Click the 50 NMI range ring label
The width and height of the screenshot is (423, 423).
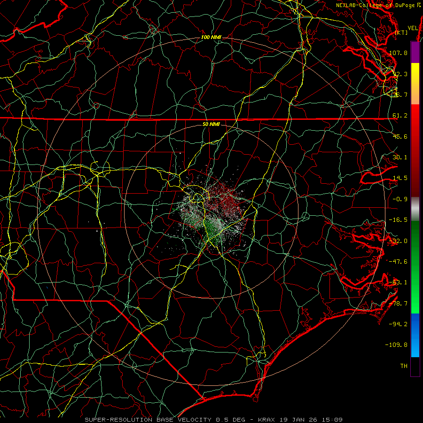211,124
